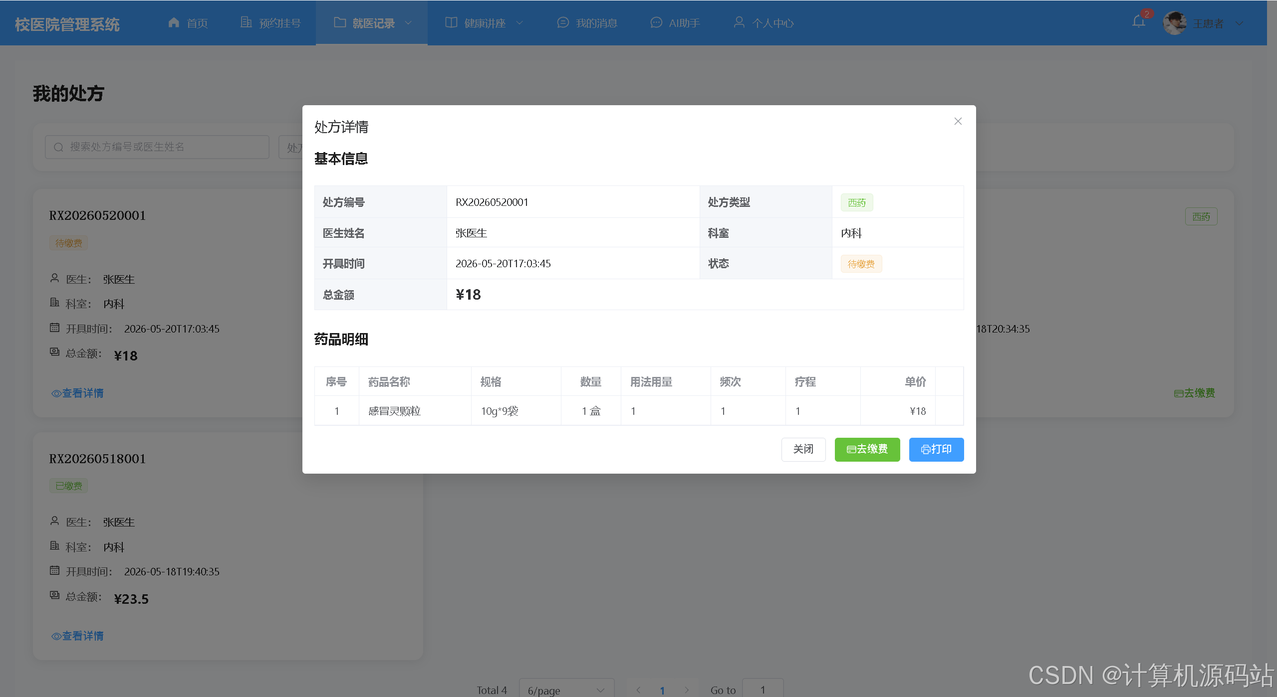
Task: Open the 首页 menu item
Action: point(188,23)
